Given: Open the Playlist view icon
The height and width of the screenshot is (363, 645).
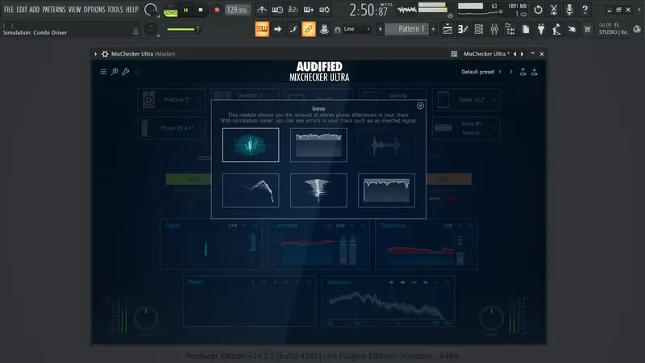Looking at the screenshot, I should tap(447, 29).
